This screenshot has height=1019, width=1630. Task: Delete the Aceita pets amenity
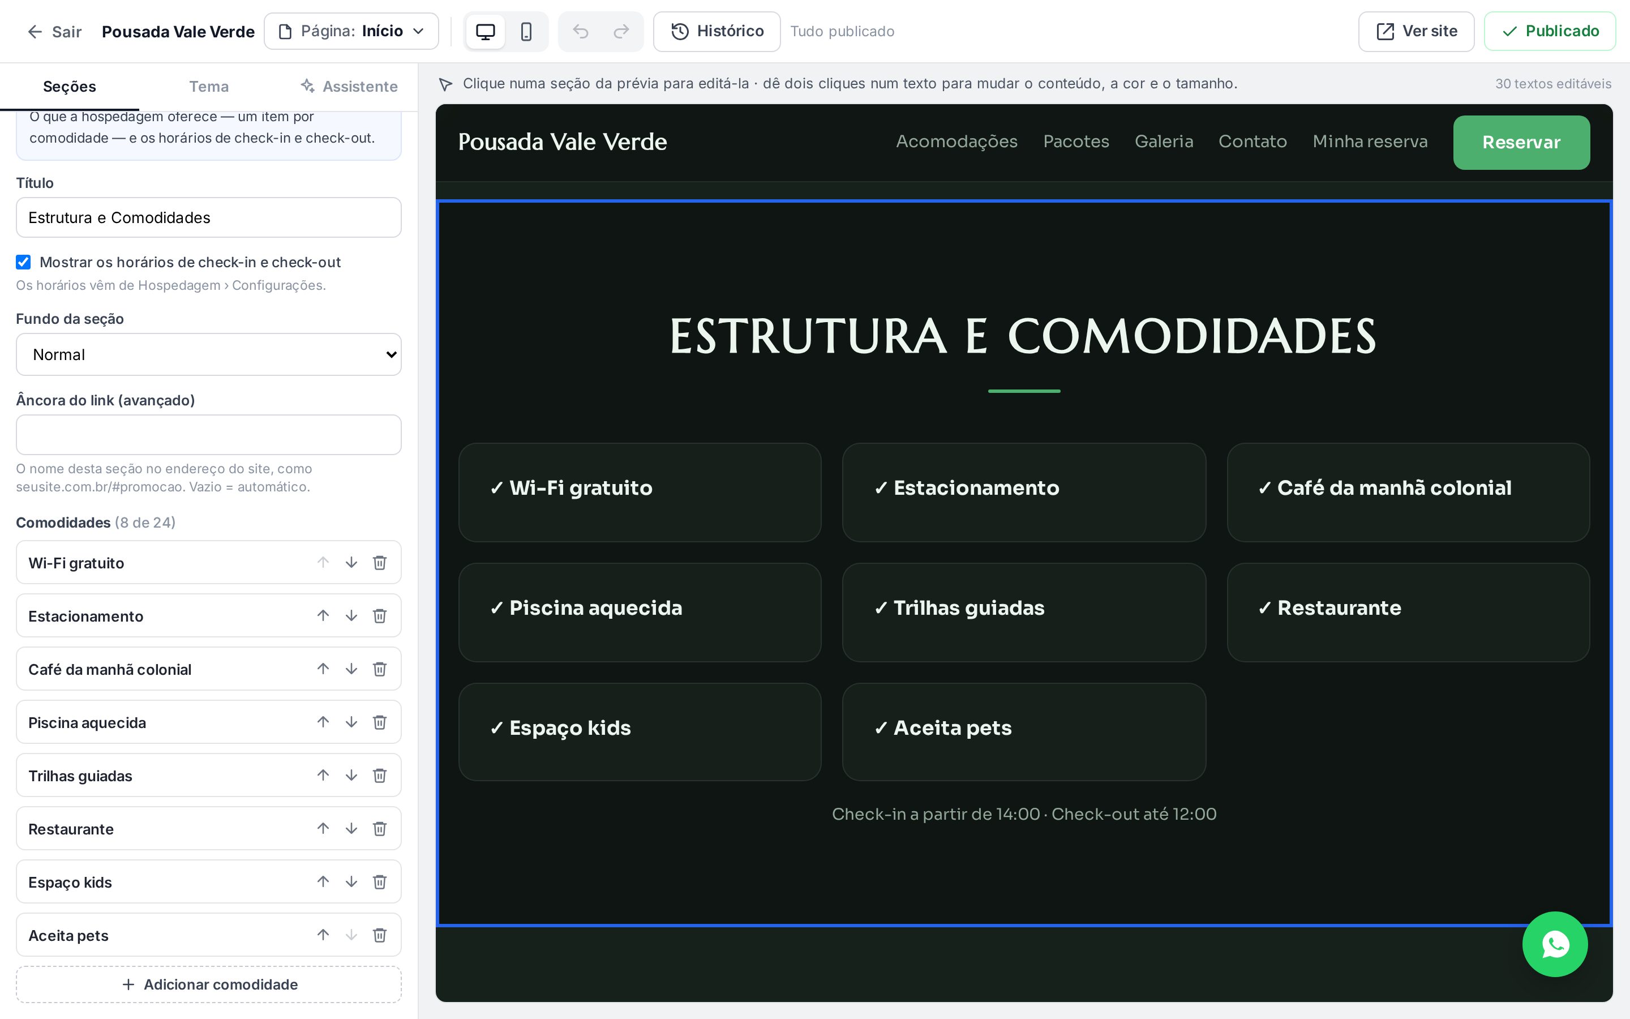point(380,935)
